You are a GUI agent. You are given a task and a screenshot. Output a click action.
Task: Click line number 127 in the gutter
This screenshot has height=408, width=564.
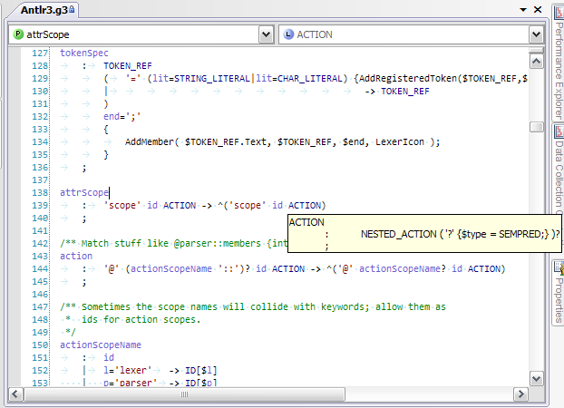[40, 53]
